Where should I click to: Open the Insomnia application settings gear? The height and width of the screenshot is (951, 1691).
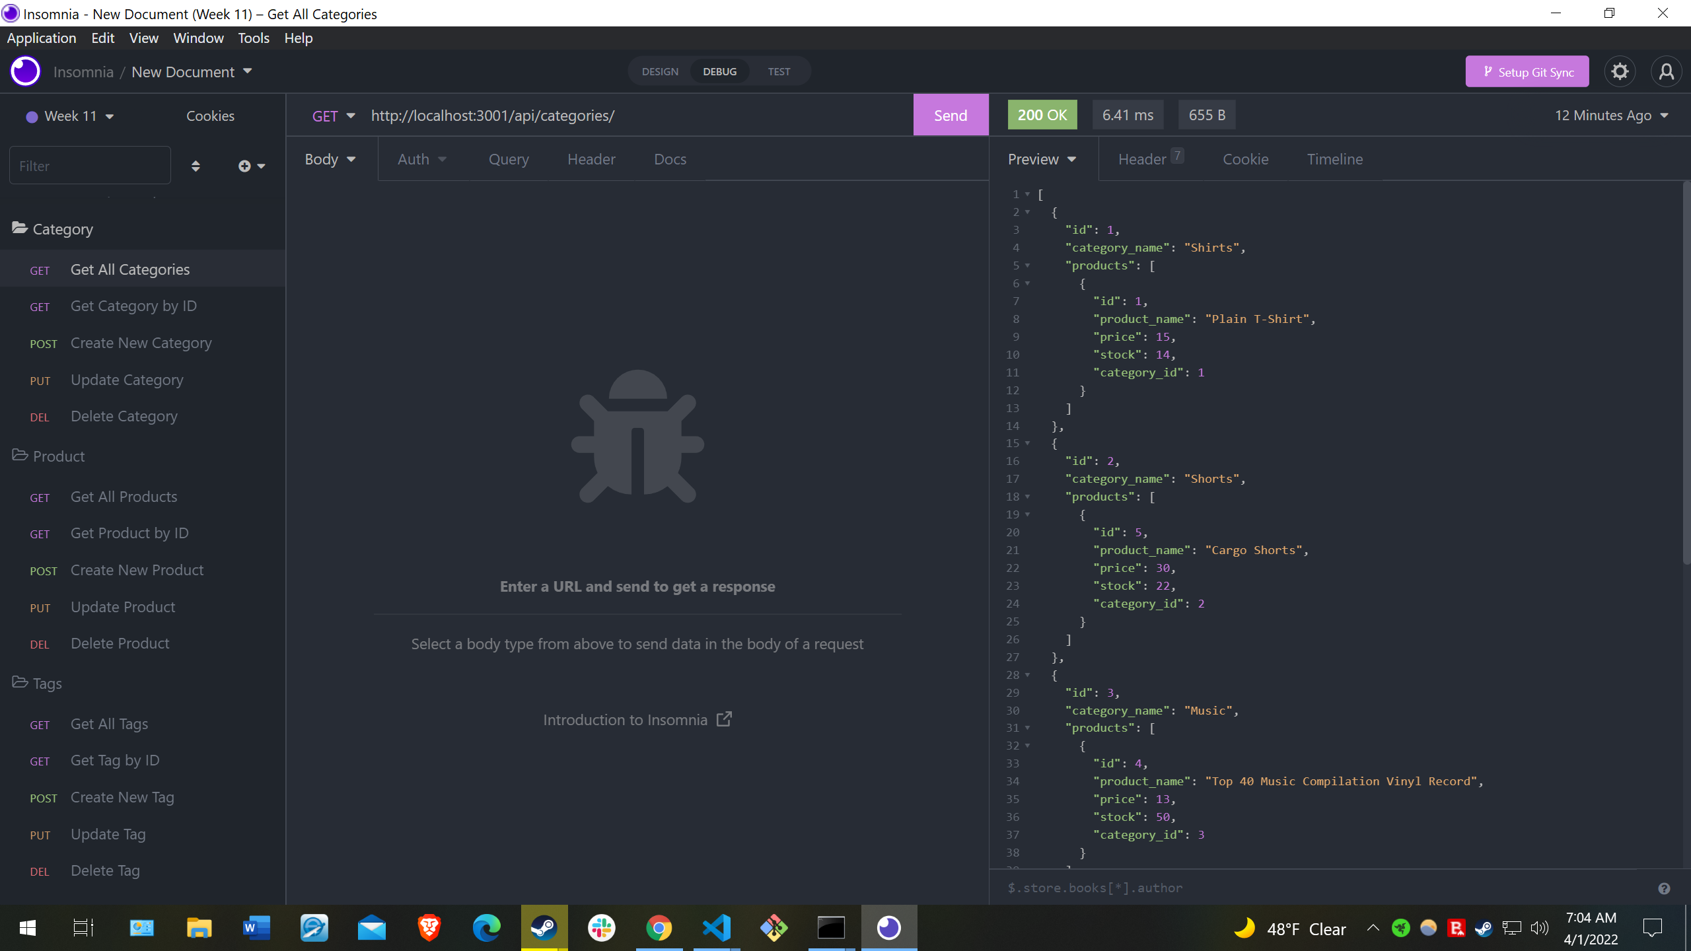pyautogui.click(x=1619, y=71)
